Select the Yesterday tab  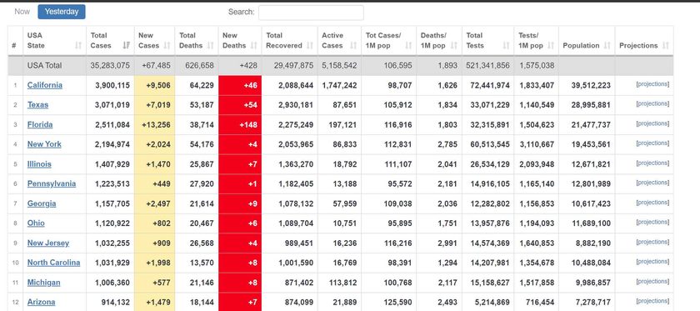62,12
